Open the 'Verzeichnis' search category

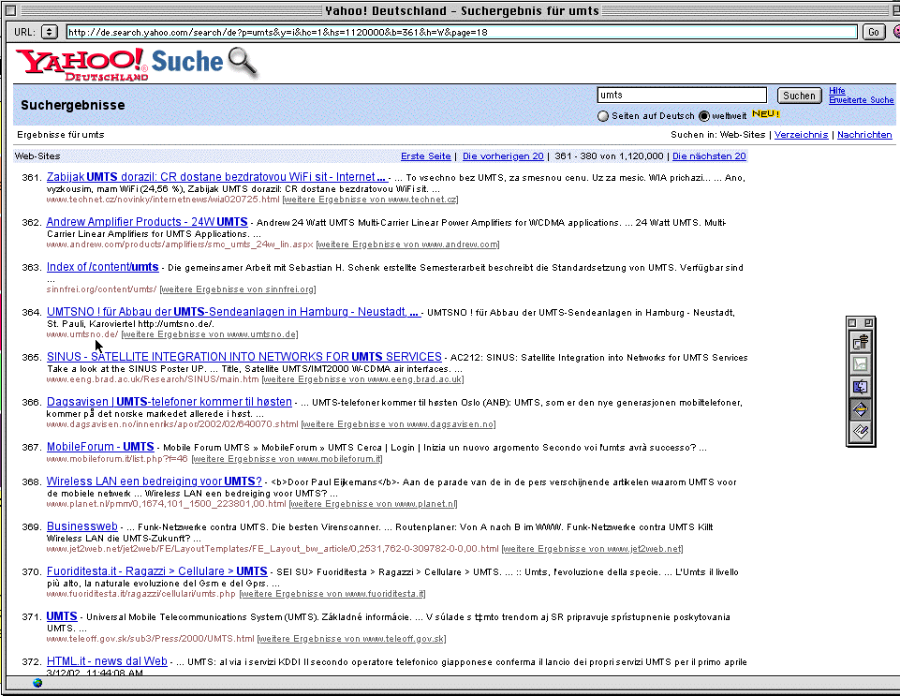click(801, 135)
